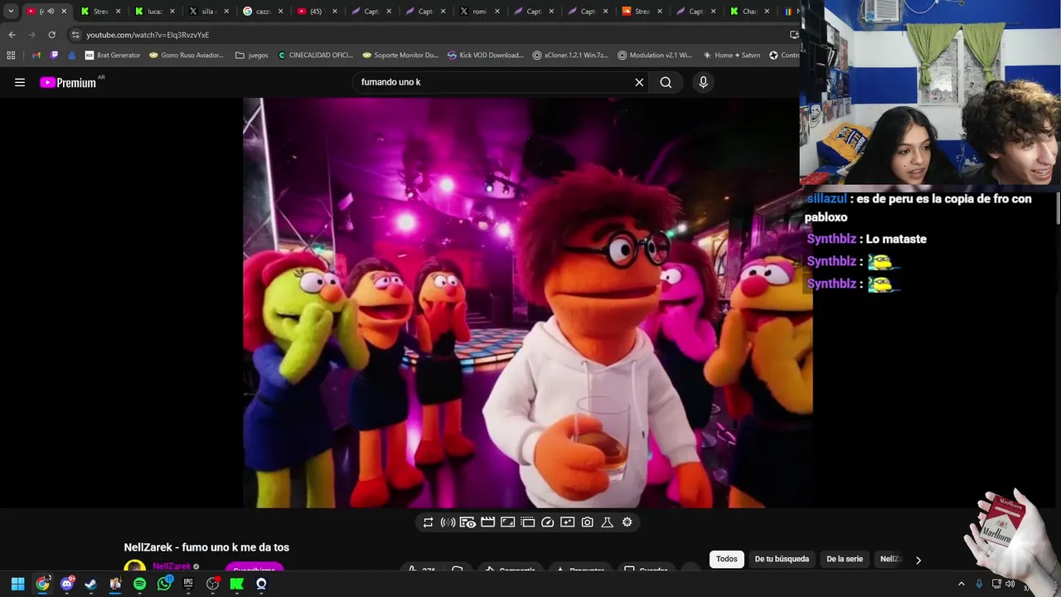Click the video player showing puppets

click(527, 303)
